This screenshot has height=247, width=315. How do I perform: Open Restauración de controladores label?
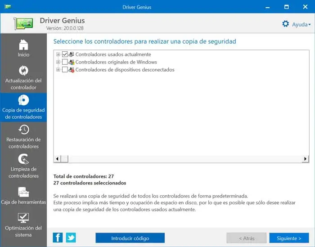[23, 143]
